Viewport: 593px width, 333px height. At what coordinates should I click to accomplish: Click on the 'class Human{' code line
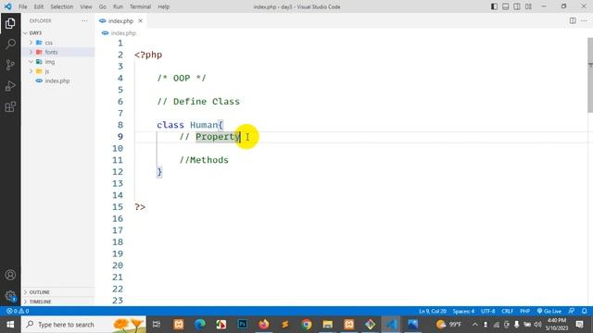190,125
